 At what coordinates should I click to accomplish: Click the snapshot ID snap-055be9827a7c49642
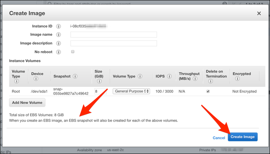(x=71, y=91)
